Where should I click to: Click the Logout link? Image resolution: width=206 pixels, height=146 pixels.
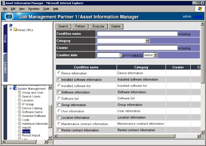[197, 16]
